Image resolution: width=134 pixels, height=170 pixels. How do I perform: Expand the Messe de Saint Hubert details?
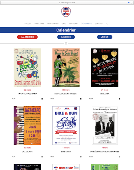click(81, 99)
